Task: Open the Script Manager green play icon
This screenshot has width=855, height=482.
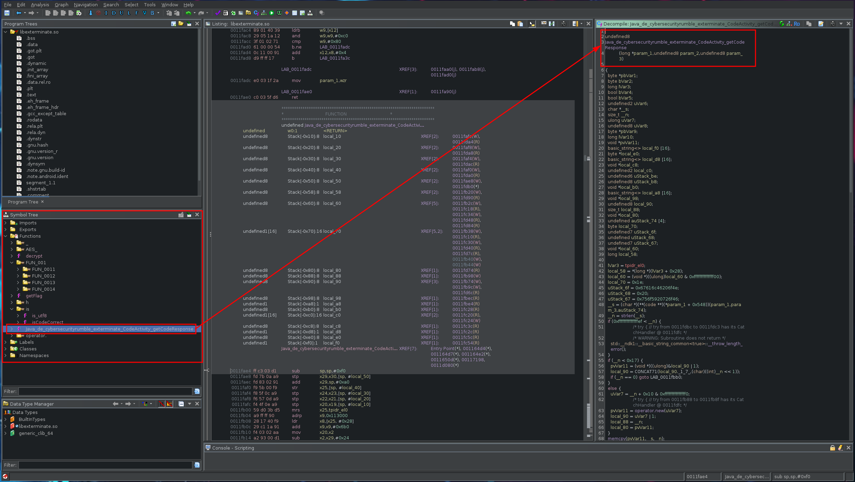Action: (x=272, y=13)
